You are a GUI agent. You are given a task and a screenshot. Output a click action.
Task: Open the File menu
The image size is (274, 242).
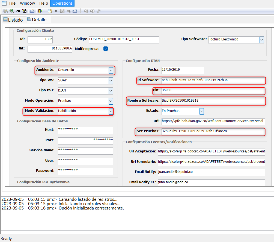[12, 3]
